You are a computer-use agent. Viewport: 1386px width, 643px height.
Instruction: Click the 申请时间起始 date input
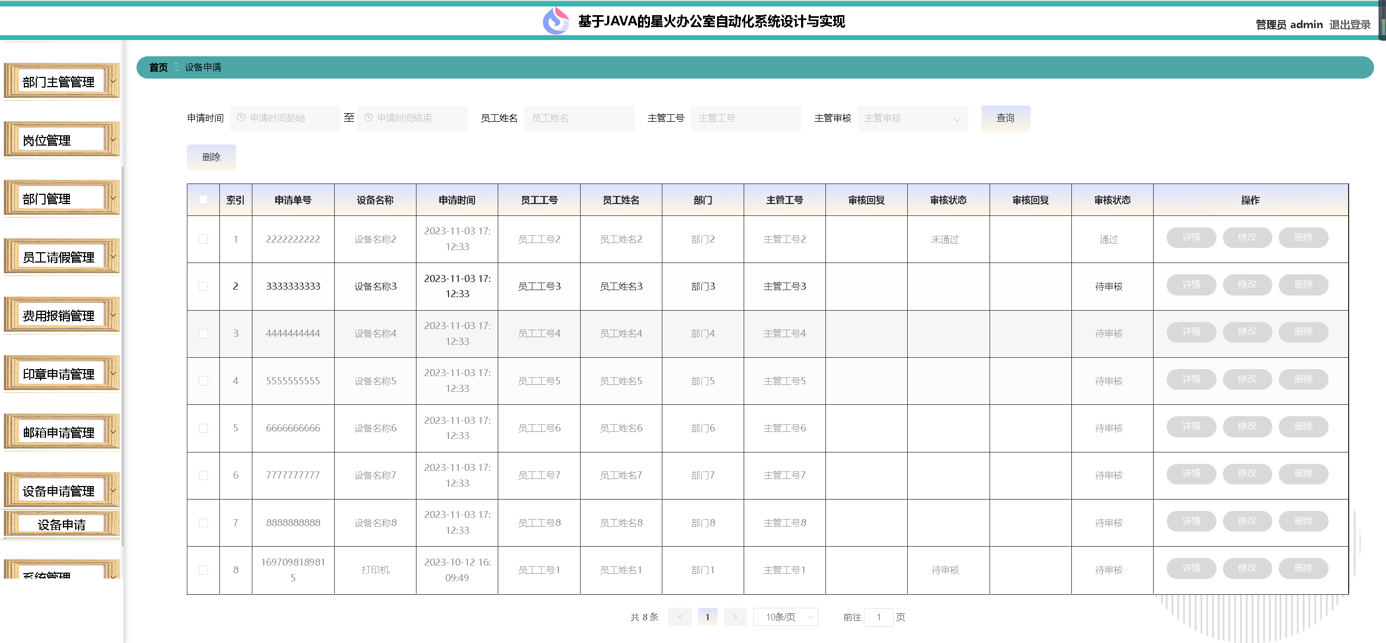point(285,118)
